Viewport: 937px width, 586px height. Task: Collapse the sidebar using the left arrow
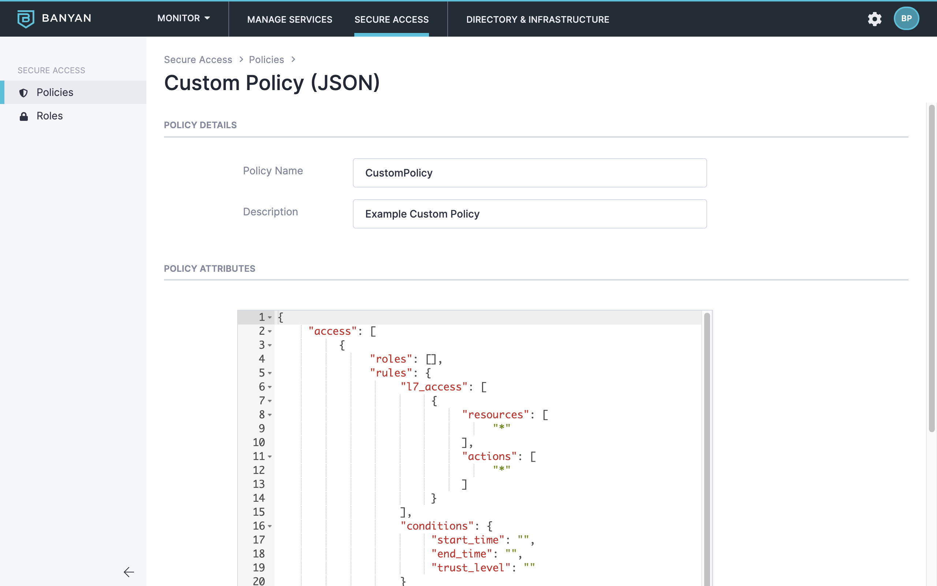point(128,572)
